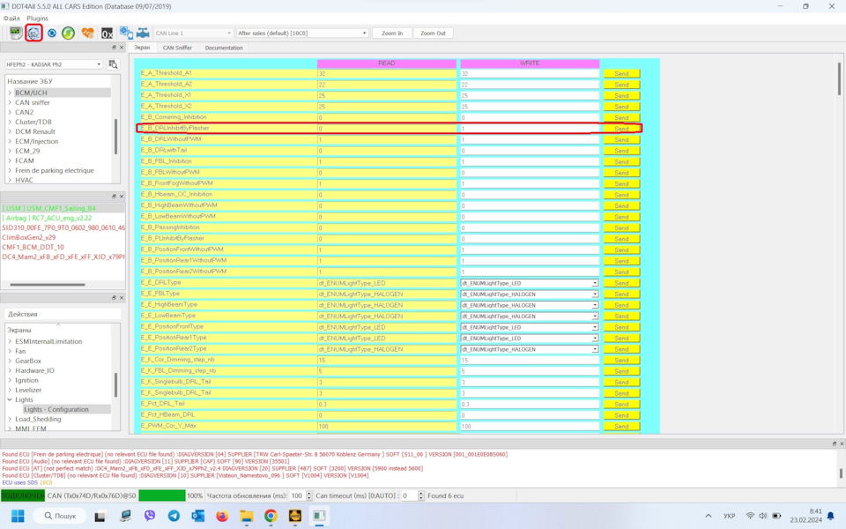Increase the refresh rate spinner value
Viewport: 846px width, 529px height.
click(308, 494)
